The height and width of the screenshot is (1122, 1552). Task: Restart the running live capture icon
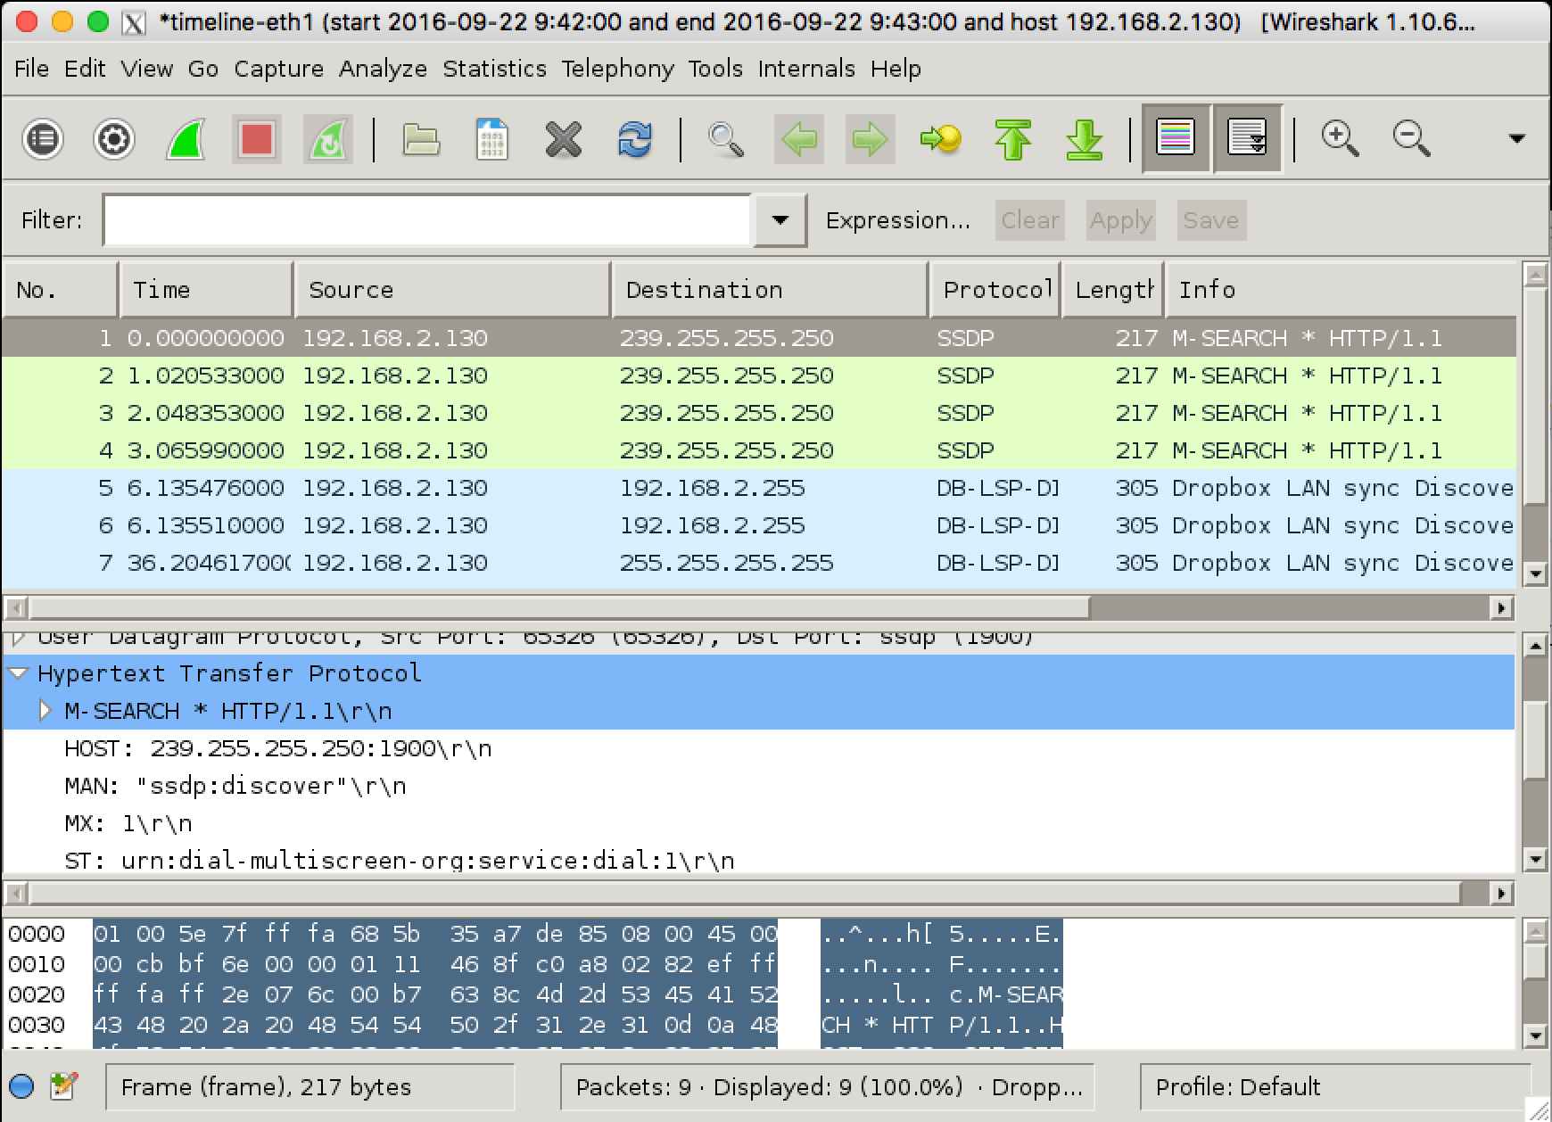(x=327, y=139)
